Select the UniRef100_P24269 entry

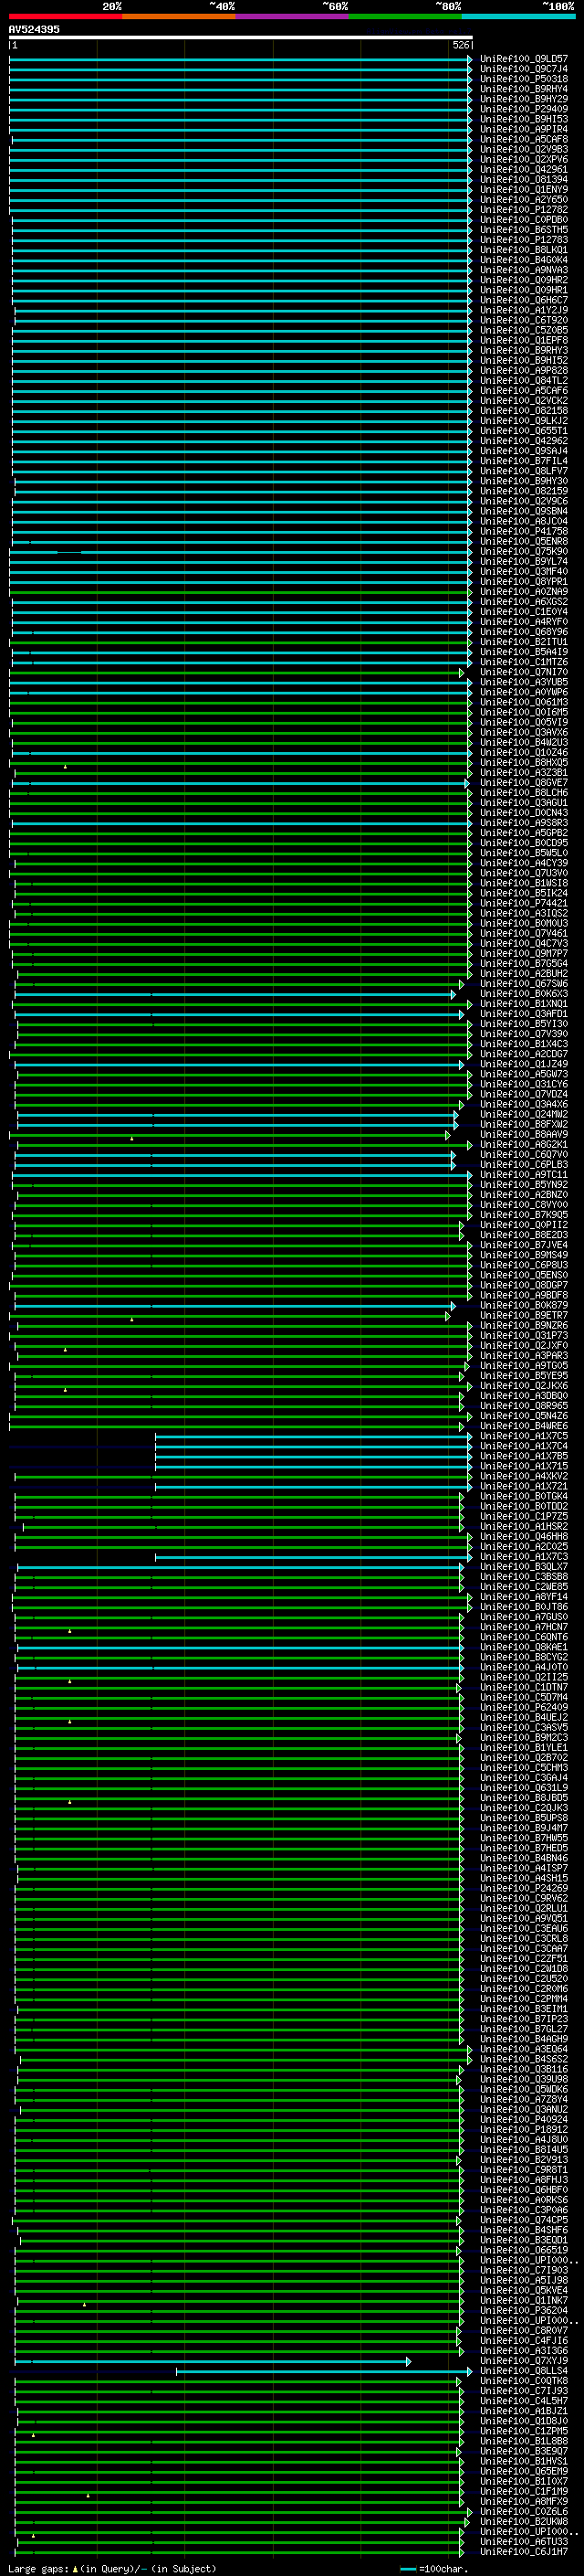(x=524, y=1889)
